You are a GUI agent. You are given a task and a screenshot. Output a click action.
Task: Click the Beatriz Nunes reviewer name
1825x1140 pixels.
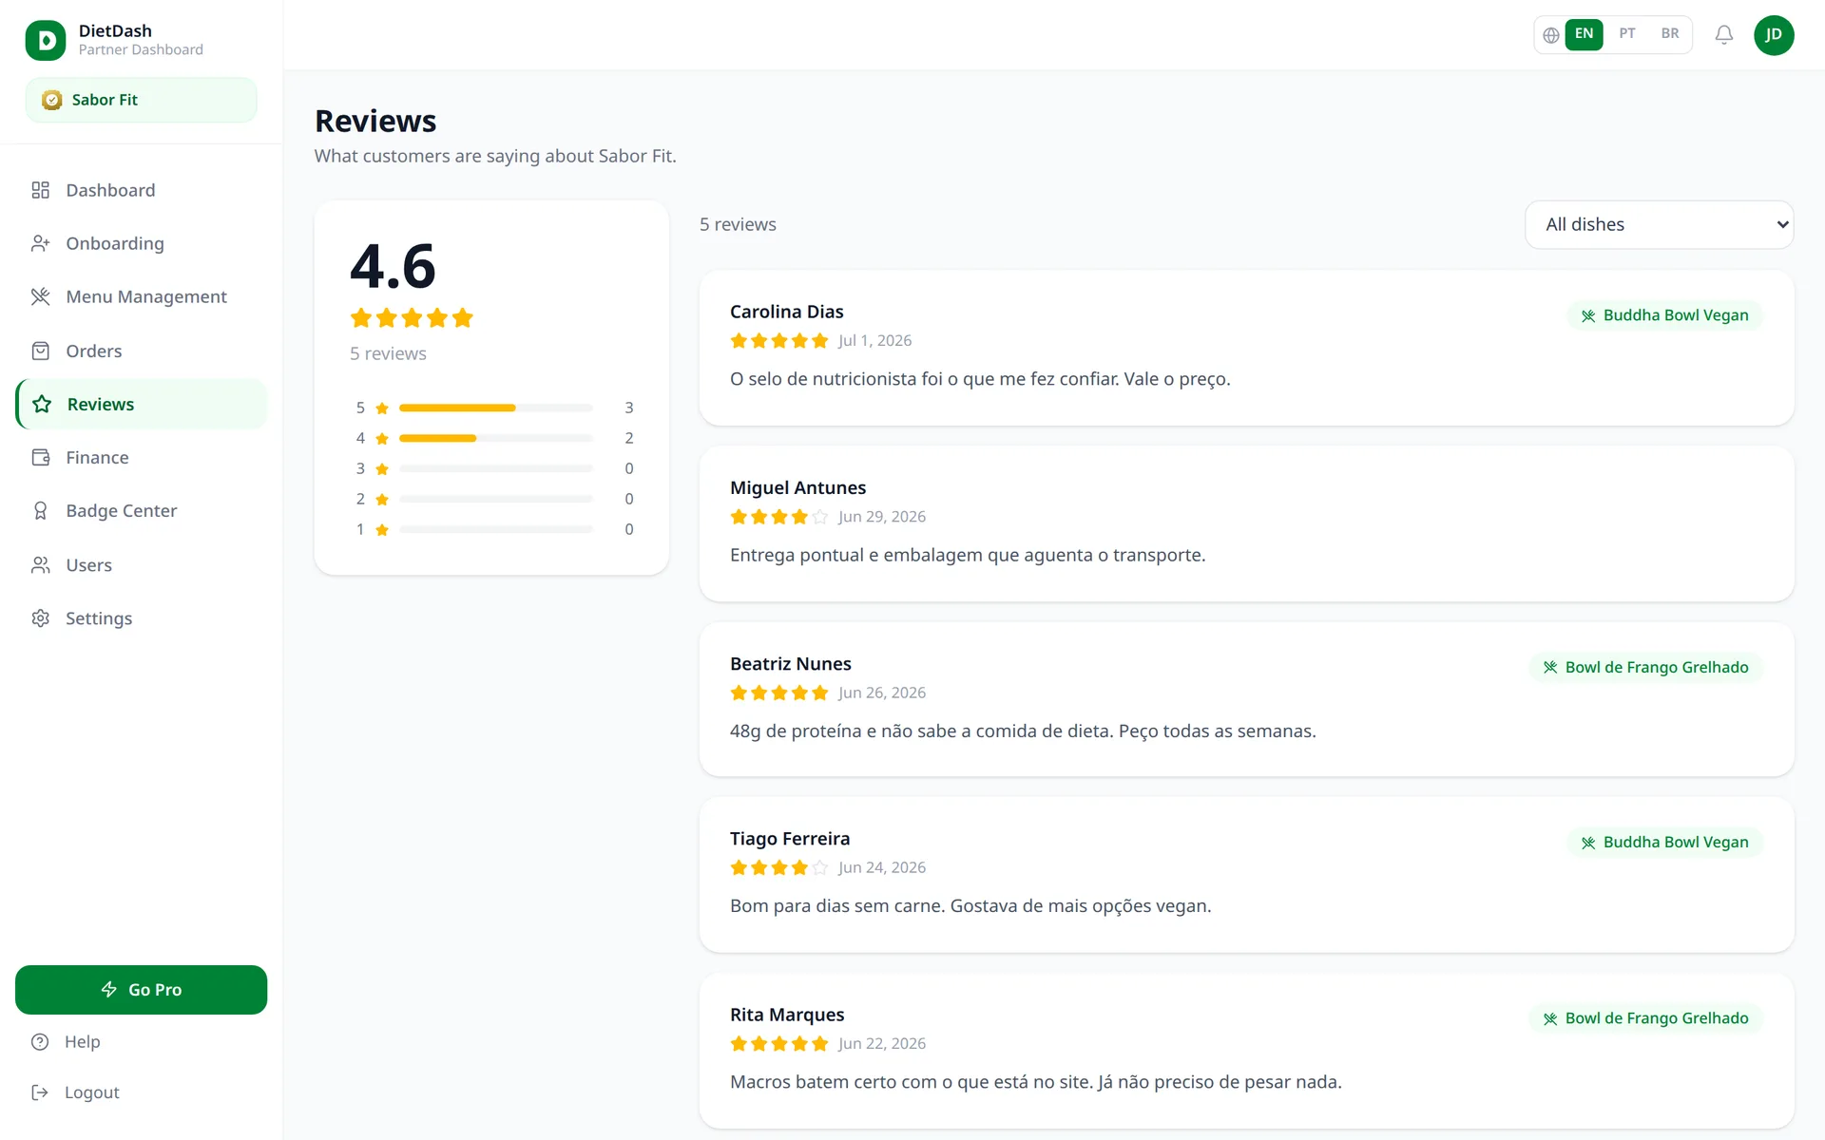tap(790, 664)
